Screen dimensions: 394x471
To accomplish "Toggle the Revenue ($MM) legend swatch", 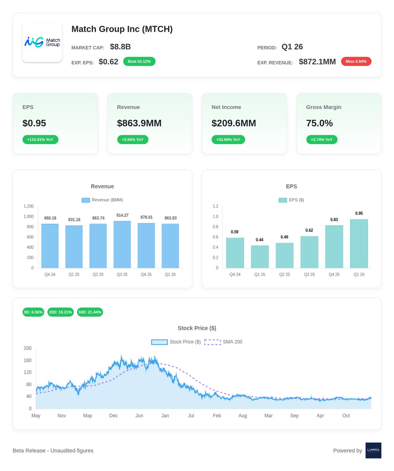I will click(86, 200).
